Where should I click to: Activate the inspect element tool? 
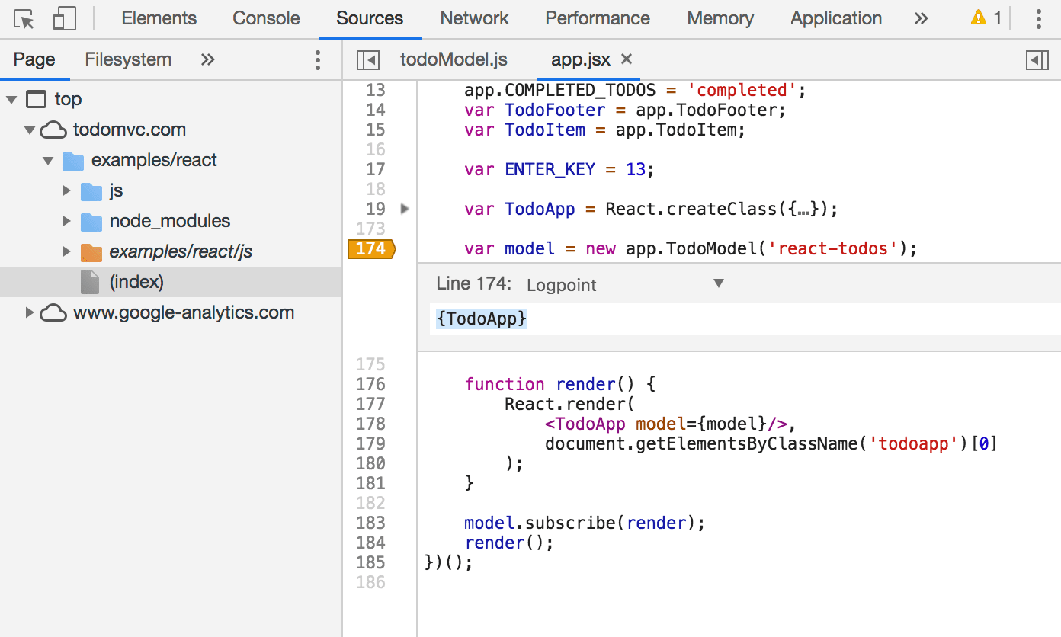23,18
